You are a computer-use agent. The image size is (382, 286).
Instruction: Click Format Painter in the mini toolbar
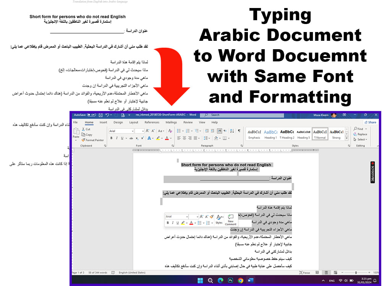(212, 217)
